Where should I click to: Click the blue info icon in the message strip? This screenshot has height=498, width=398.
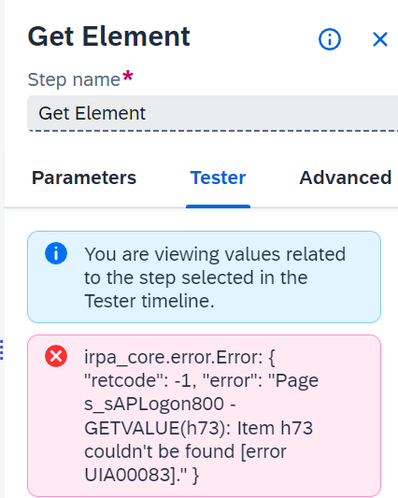coord(56,253)
